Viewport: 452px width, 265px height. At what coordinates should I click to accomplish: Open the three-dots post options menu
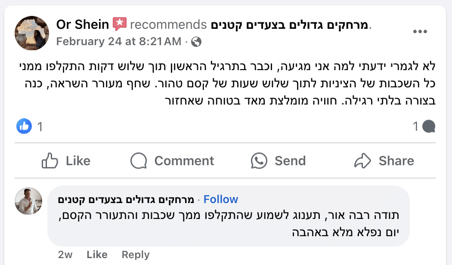tap(420, 31)
